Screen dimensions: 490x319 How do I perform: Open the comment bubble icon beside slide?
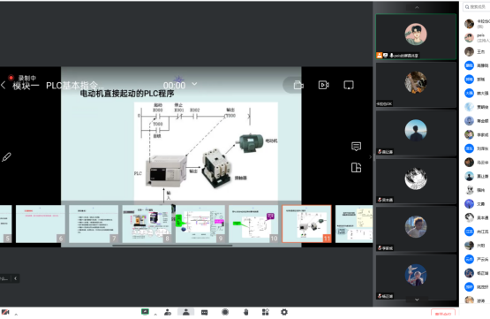[356, 147]
